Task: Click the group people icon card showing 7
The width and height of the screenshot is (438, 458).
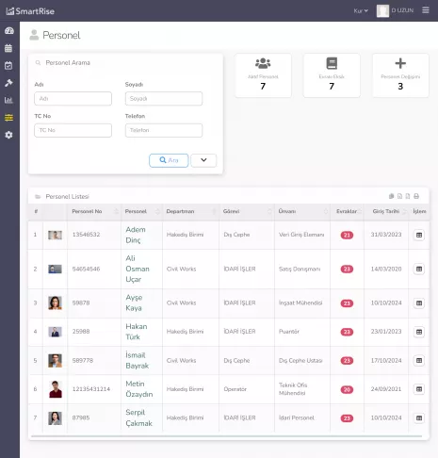Action: 263,75
